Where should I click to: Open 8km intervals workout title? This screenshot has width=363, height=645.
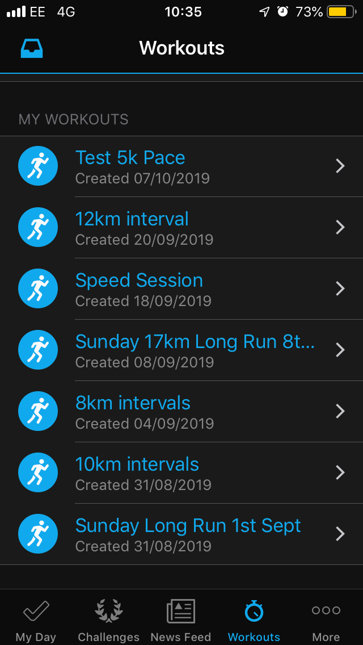click(133, 404)
